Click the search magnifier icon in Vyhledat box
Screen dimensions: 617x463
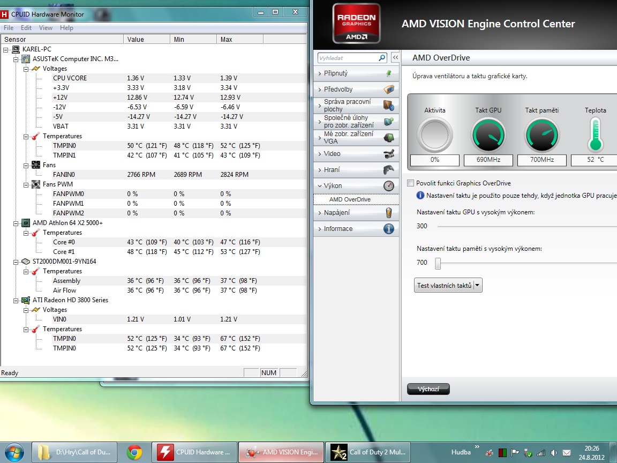tap(382, 58)
